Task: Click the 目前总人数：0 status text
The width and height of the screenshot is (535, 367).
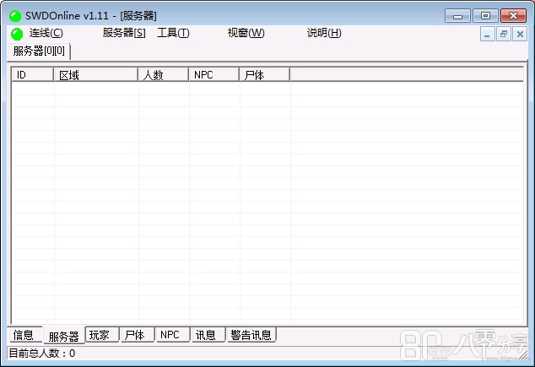Action: pos(42,354)
